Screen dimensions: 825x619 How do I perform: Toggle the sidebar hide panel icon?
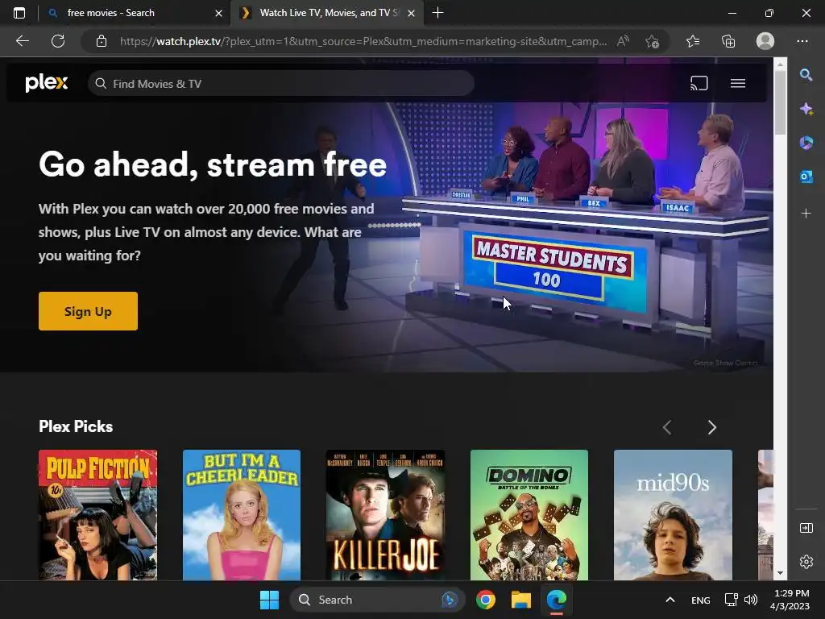806,528
